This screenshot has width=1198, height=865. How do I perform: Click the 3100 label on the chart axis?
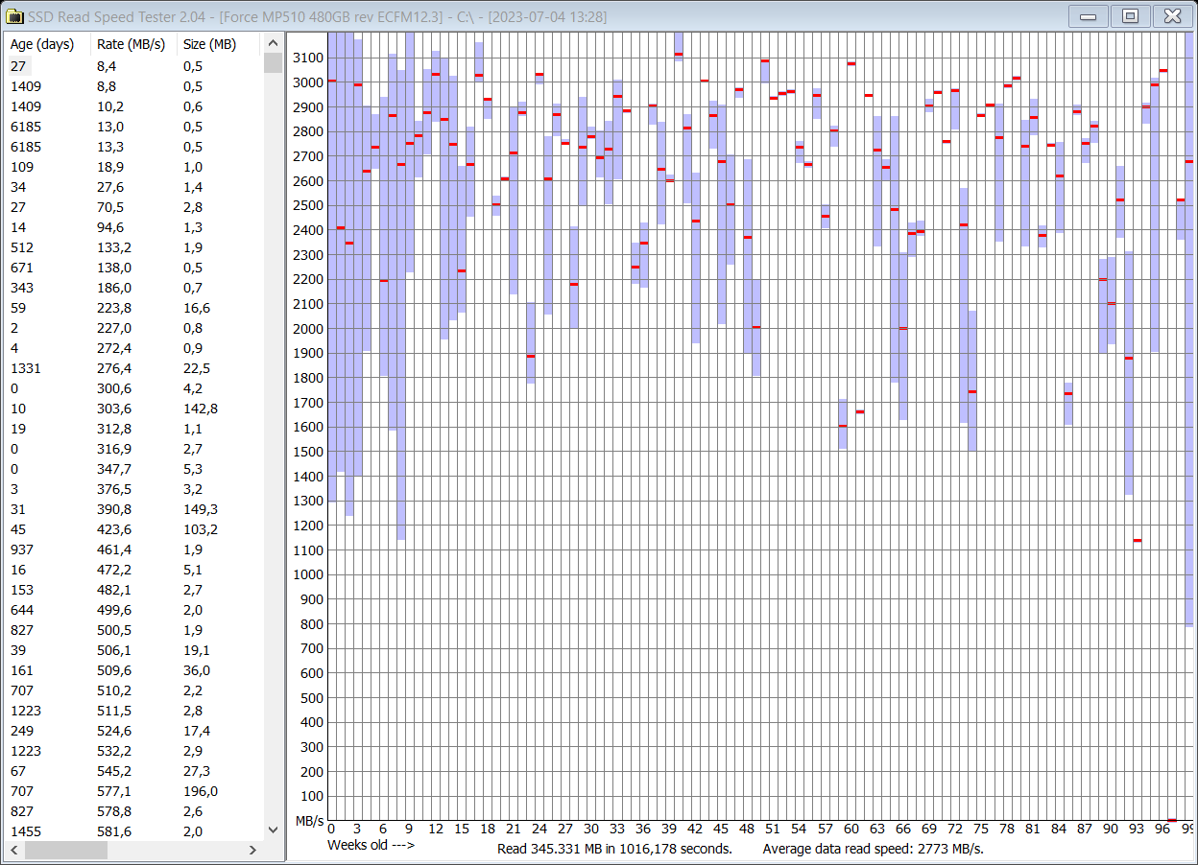click(308, 58)
